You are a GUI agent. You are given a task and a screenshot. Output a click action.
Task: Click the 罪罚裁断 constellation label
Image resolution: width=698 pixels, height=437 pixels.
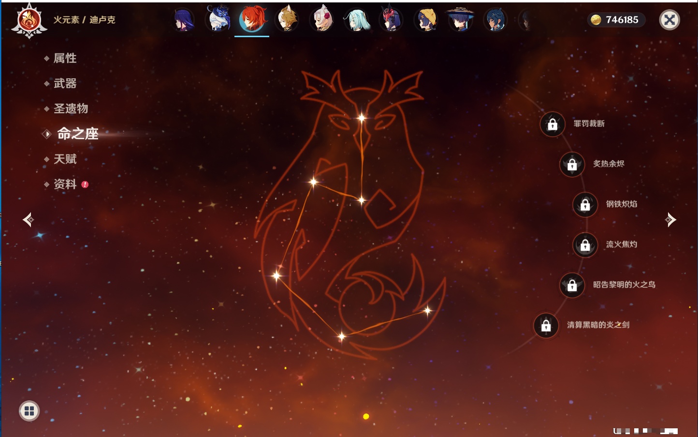coord(589,124)
